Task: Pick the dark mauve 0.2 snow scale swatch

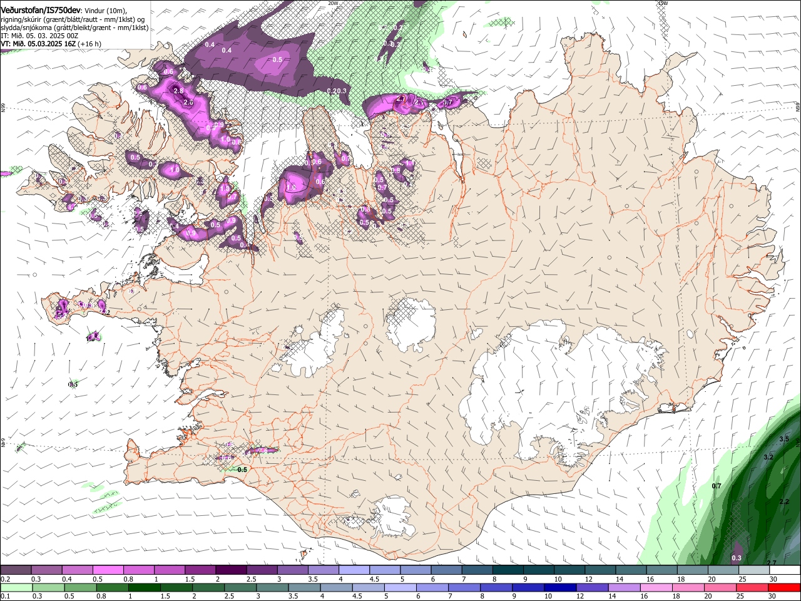Action: tap(16, 570)
